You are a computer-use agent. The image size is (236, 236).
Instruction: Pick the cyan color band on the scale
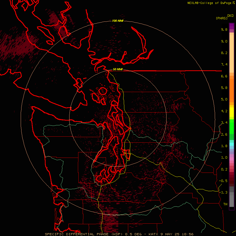[x=232, y=144]
